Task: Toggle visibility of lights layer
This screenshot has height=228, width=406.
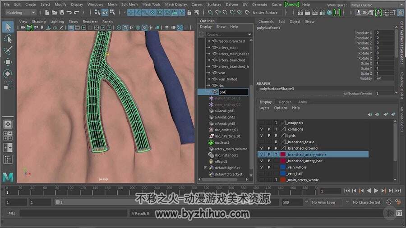Action: pyautogui.click(x=262, y=136)
